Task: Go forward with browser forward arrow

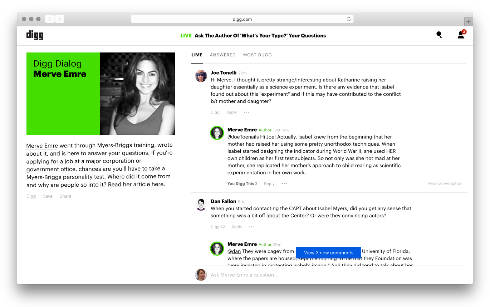Action: 59,19
